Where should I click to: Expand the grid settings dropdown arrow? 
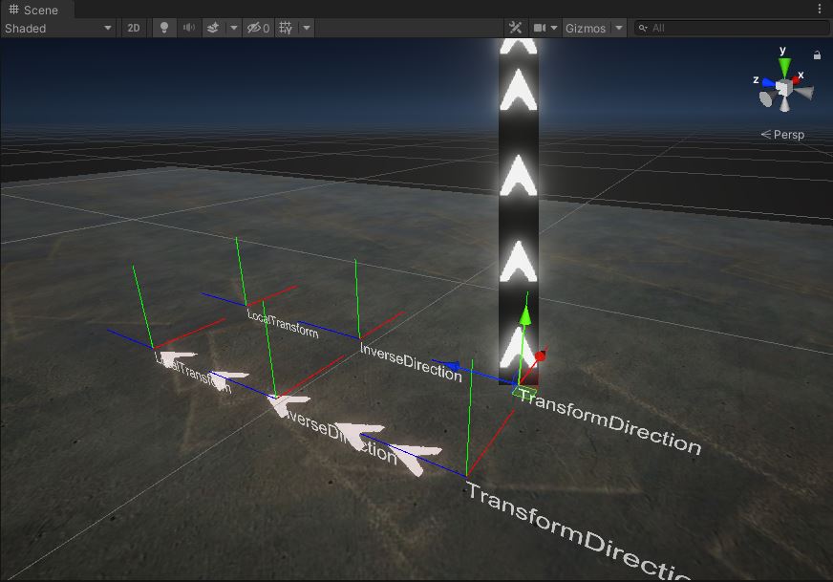(306, 28)
